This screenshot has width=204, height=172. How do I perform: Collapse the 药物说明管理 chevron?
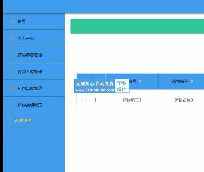tap(57, 104)
